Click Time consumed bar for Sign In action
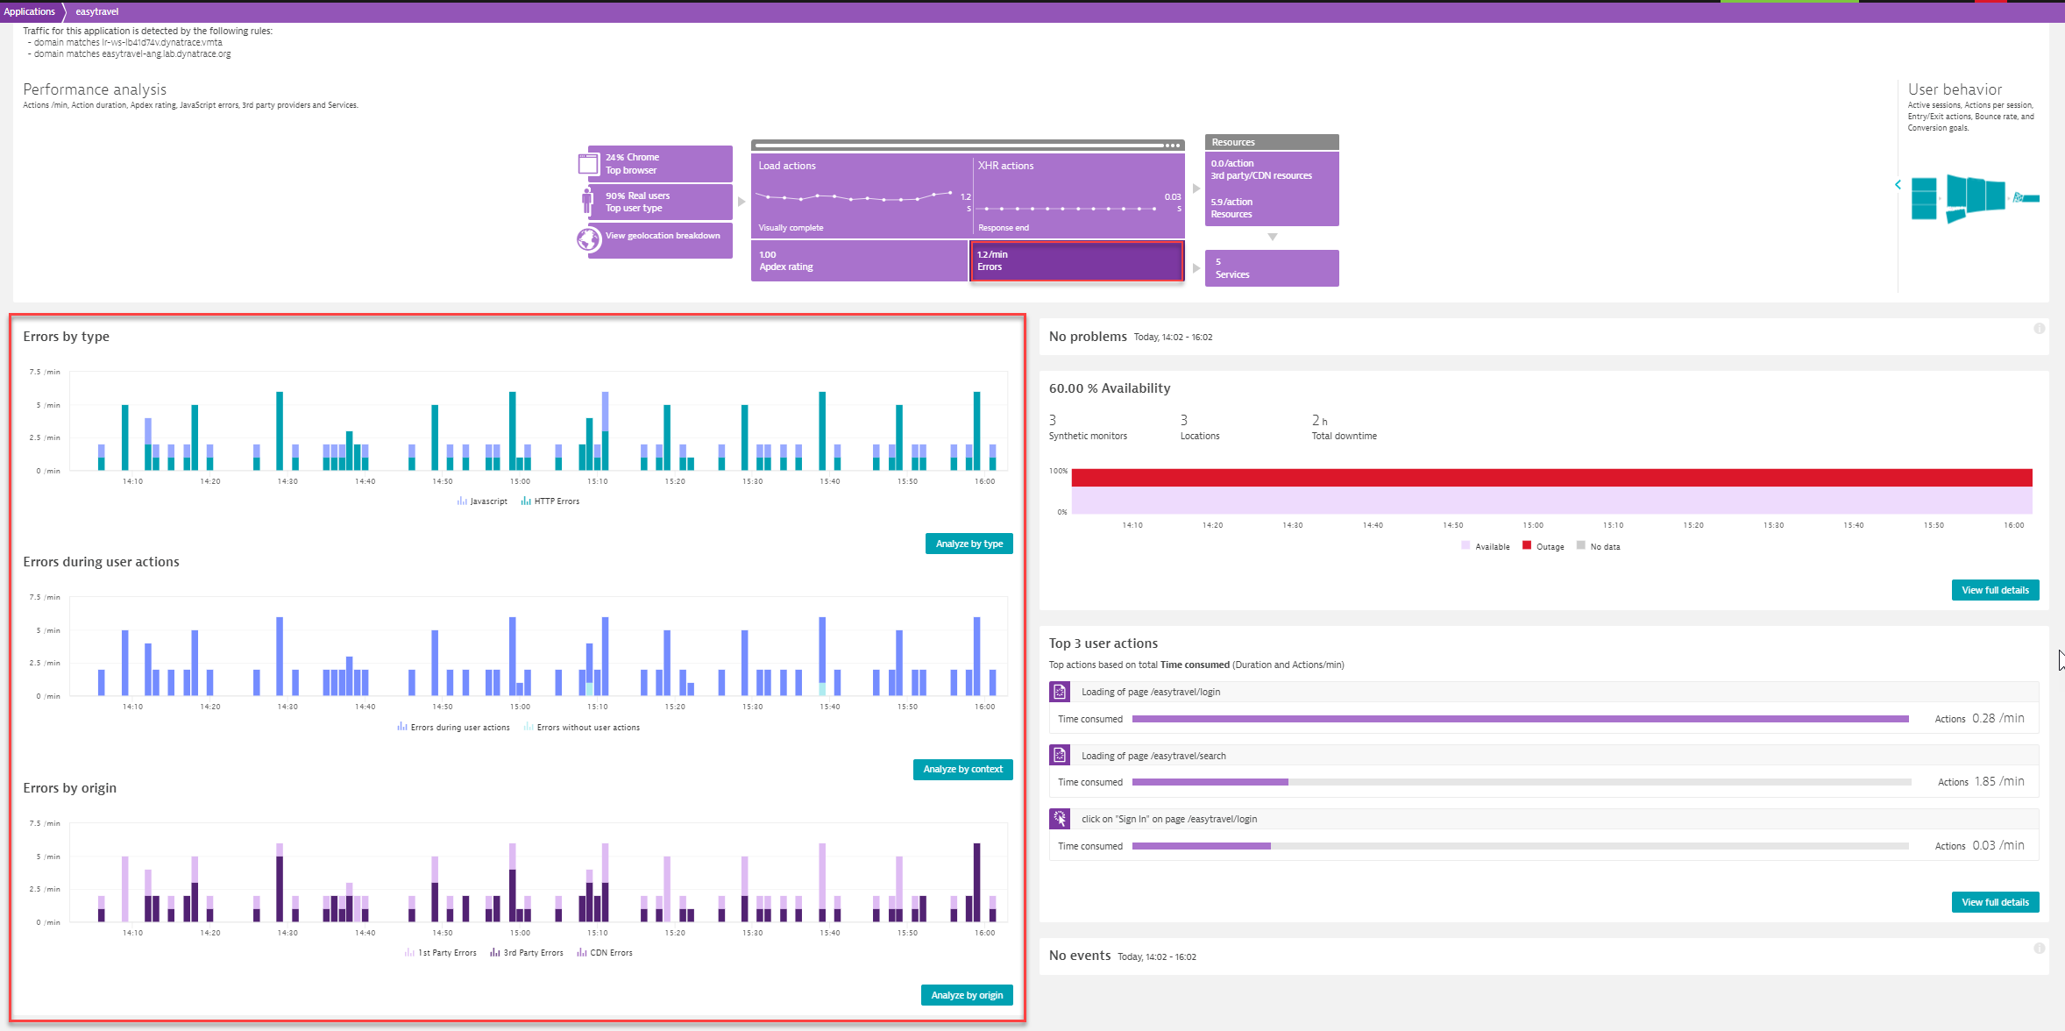The image size is (2065, 1031). pyautogui.click(x=1521, y=846)
